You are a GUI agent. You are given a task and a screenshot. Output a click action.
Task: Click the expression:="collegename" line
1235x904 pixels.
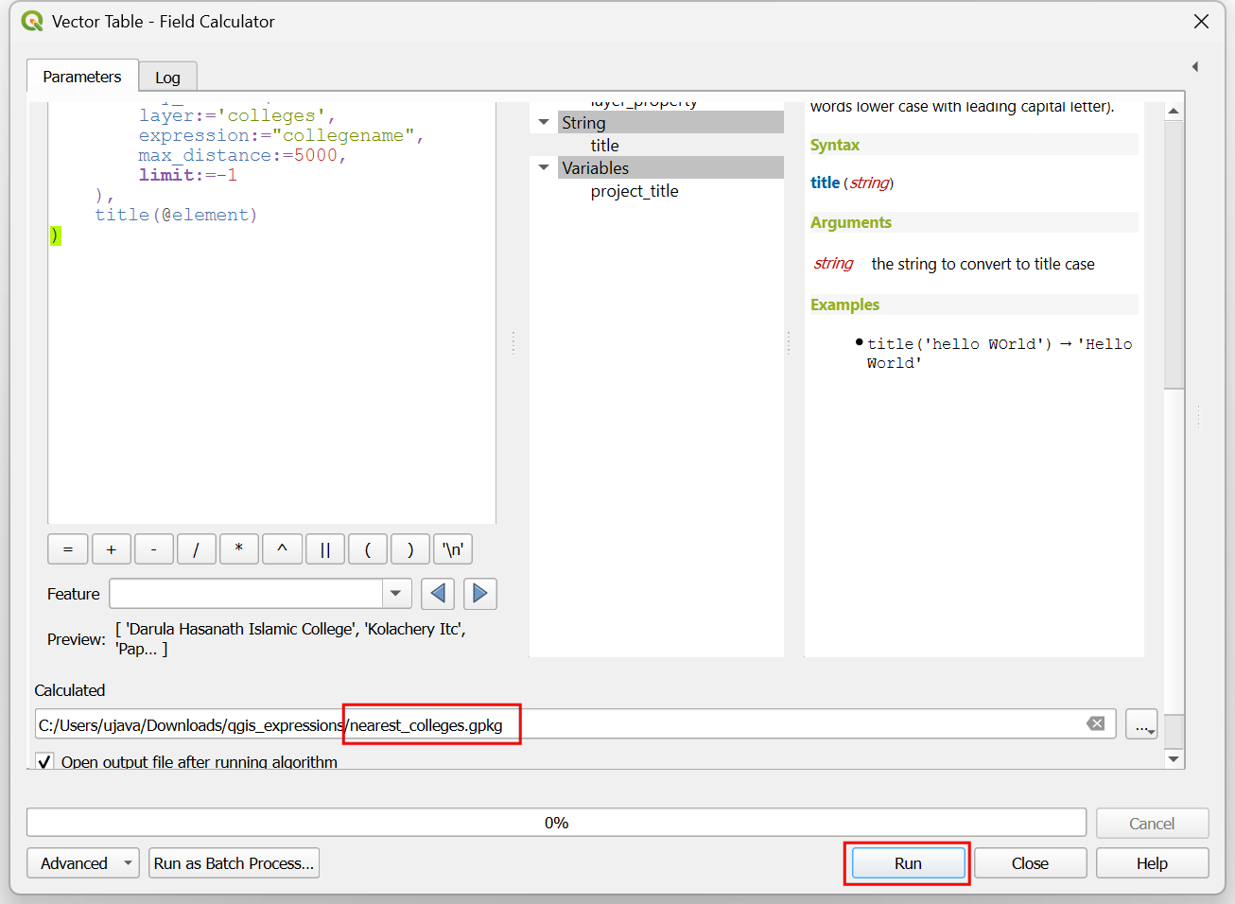(x=281, y=135)
